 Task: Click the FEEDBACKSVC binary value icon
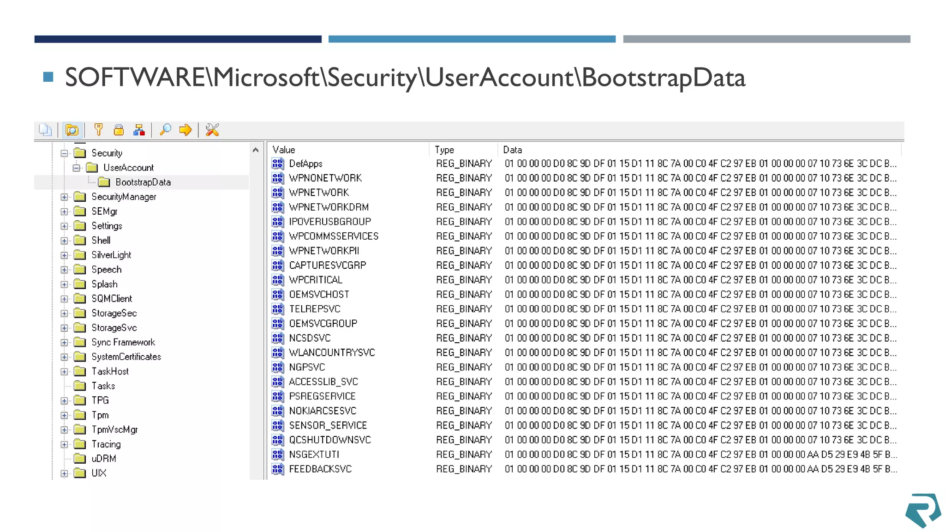pos(277,469)
